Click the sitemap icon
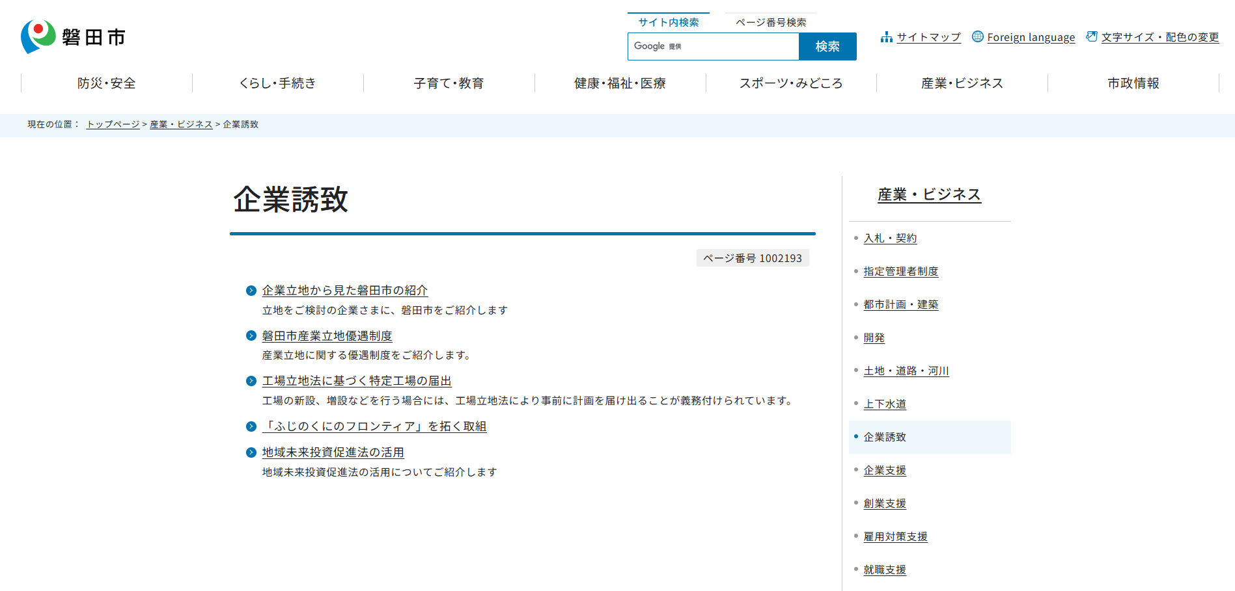This screenshot has width=1235, height=591. (886, 37)
